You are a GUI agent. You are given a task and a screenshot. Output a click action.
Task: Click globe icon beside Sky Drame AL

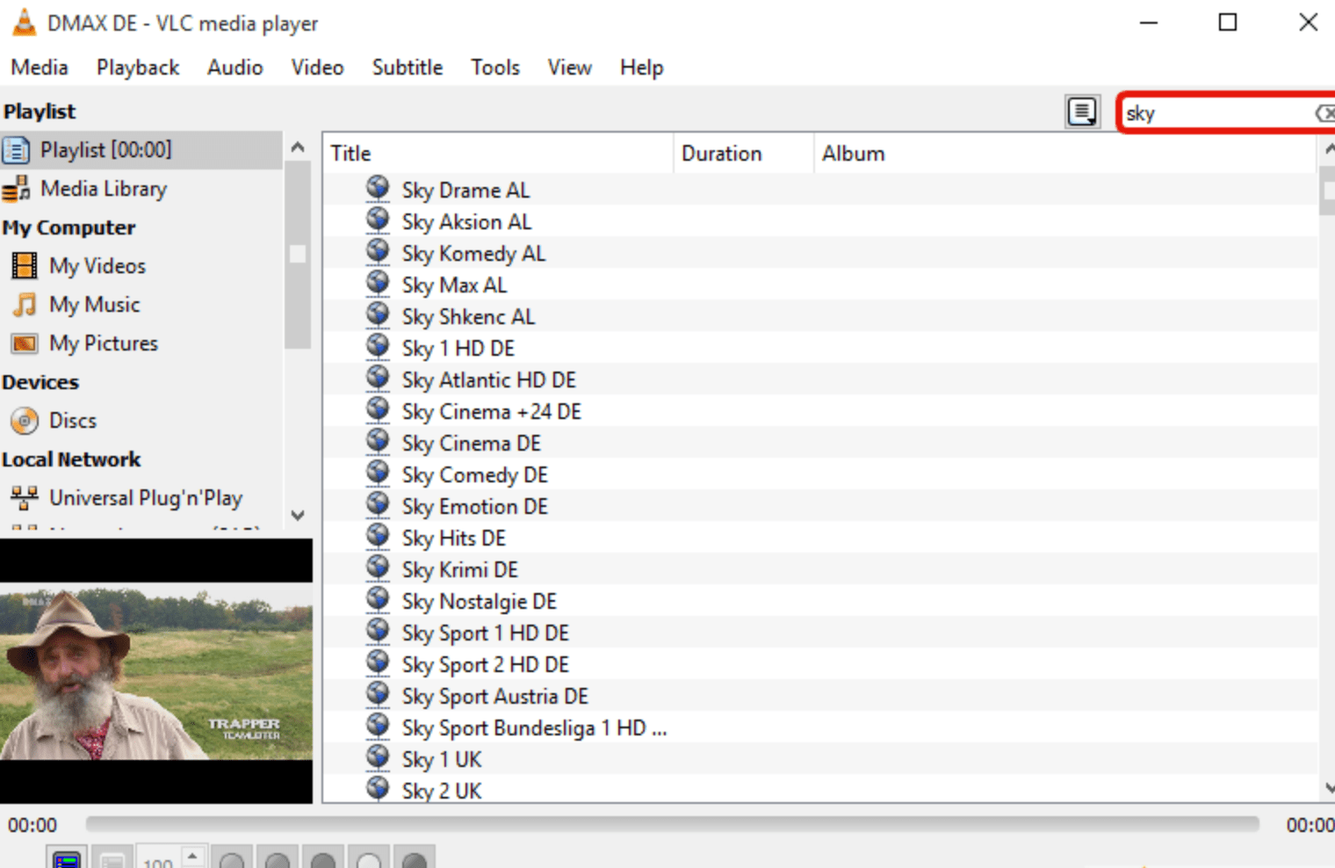[x=378, y=188]
